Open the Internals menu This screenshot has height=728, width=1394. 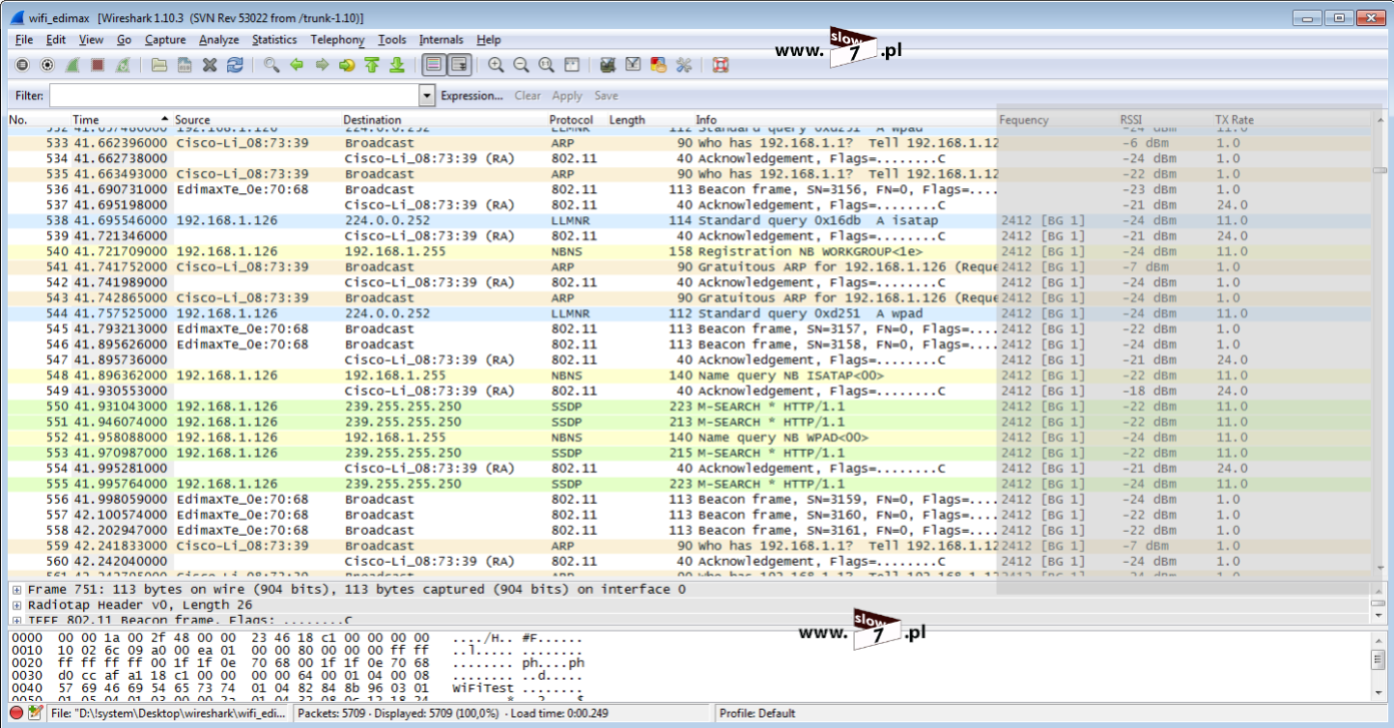[x=441, y=40]
